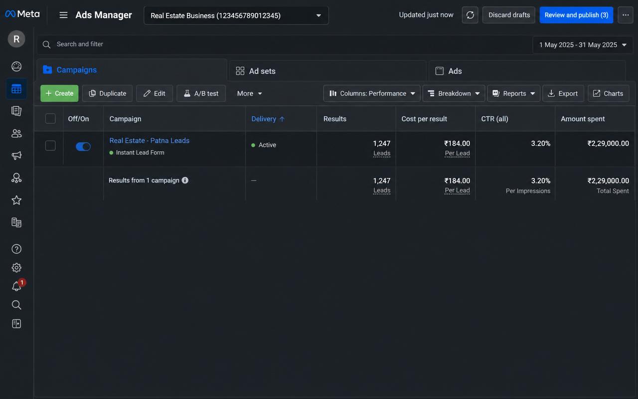Open Ads reporting icon in sidebar

point(16,111)
